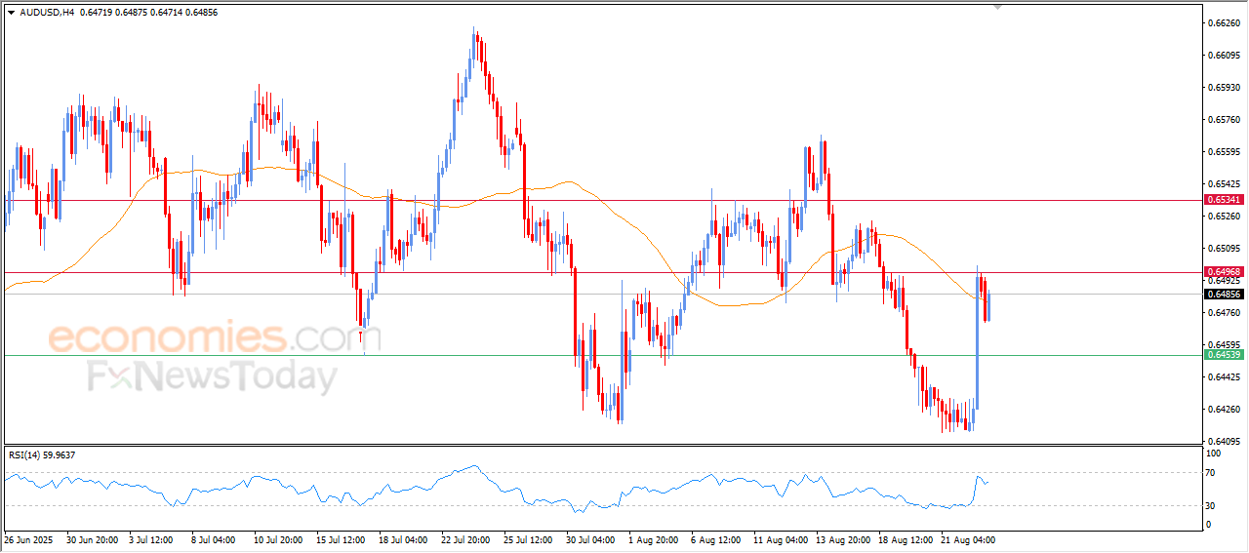Click the 30 Jul 04:00 time label
Screen dimensions: 1249x553
589,538
